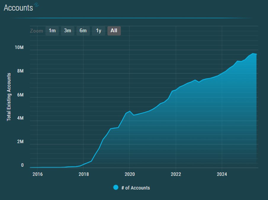Click the 2016 x-axis label
Screen dimensions: 268x200
37,174
